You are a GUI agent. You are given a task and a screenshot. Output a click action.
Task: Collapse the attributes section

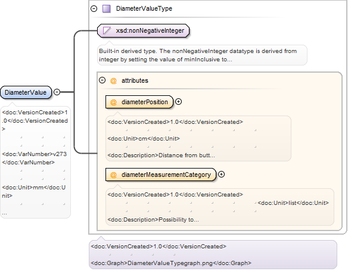(x=102, y=80)
